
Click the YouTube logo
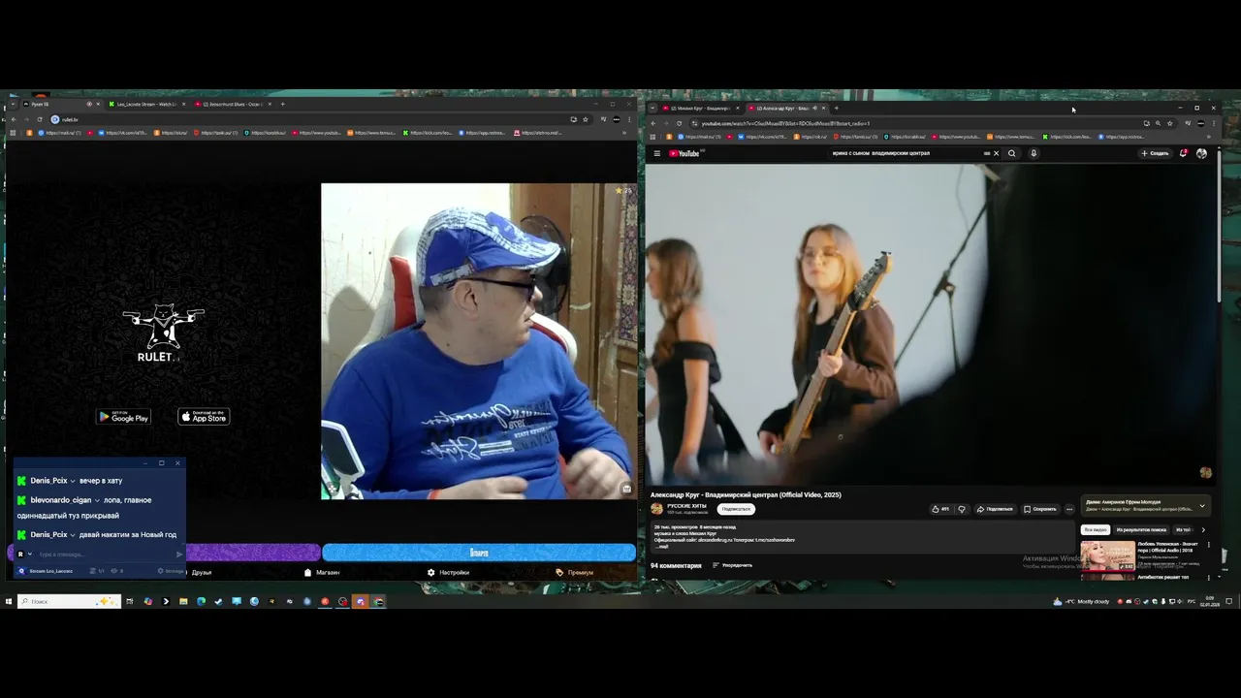[x=684, y=153]
